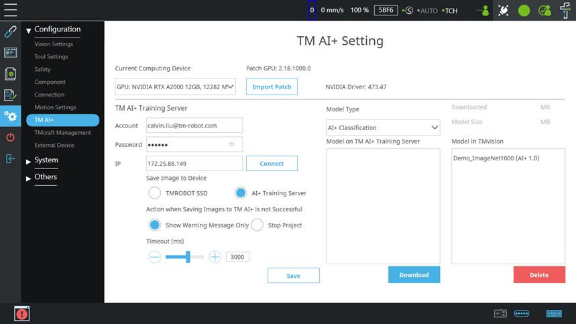576x324 pixels.
Task: Decrease timeout with minus button
Action: pos(155,257)
